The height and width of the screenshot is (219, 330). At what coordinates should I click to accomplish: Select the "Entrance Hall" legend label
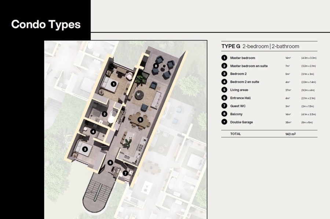click(241, 98)
